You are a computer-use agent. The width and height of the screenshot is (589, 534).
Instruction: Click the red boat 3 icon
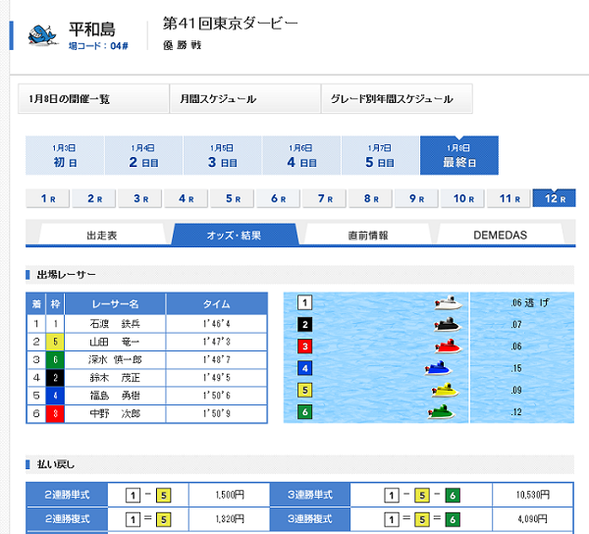click(x=447, y=347)
